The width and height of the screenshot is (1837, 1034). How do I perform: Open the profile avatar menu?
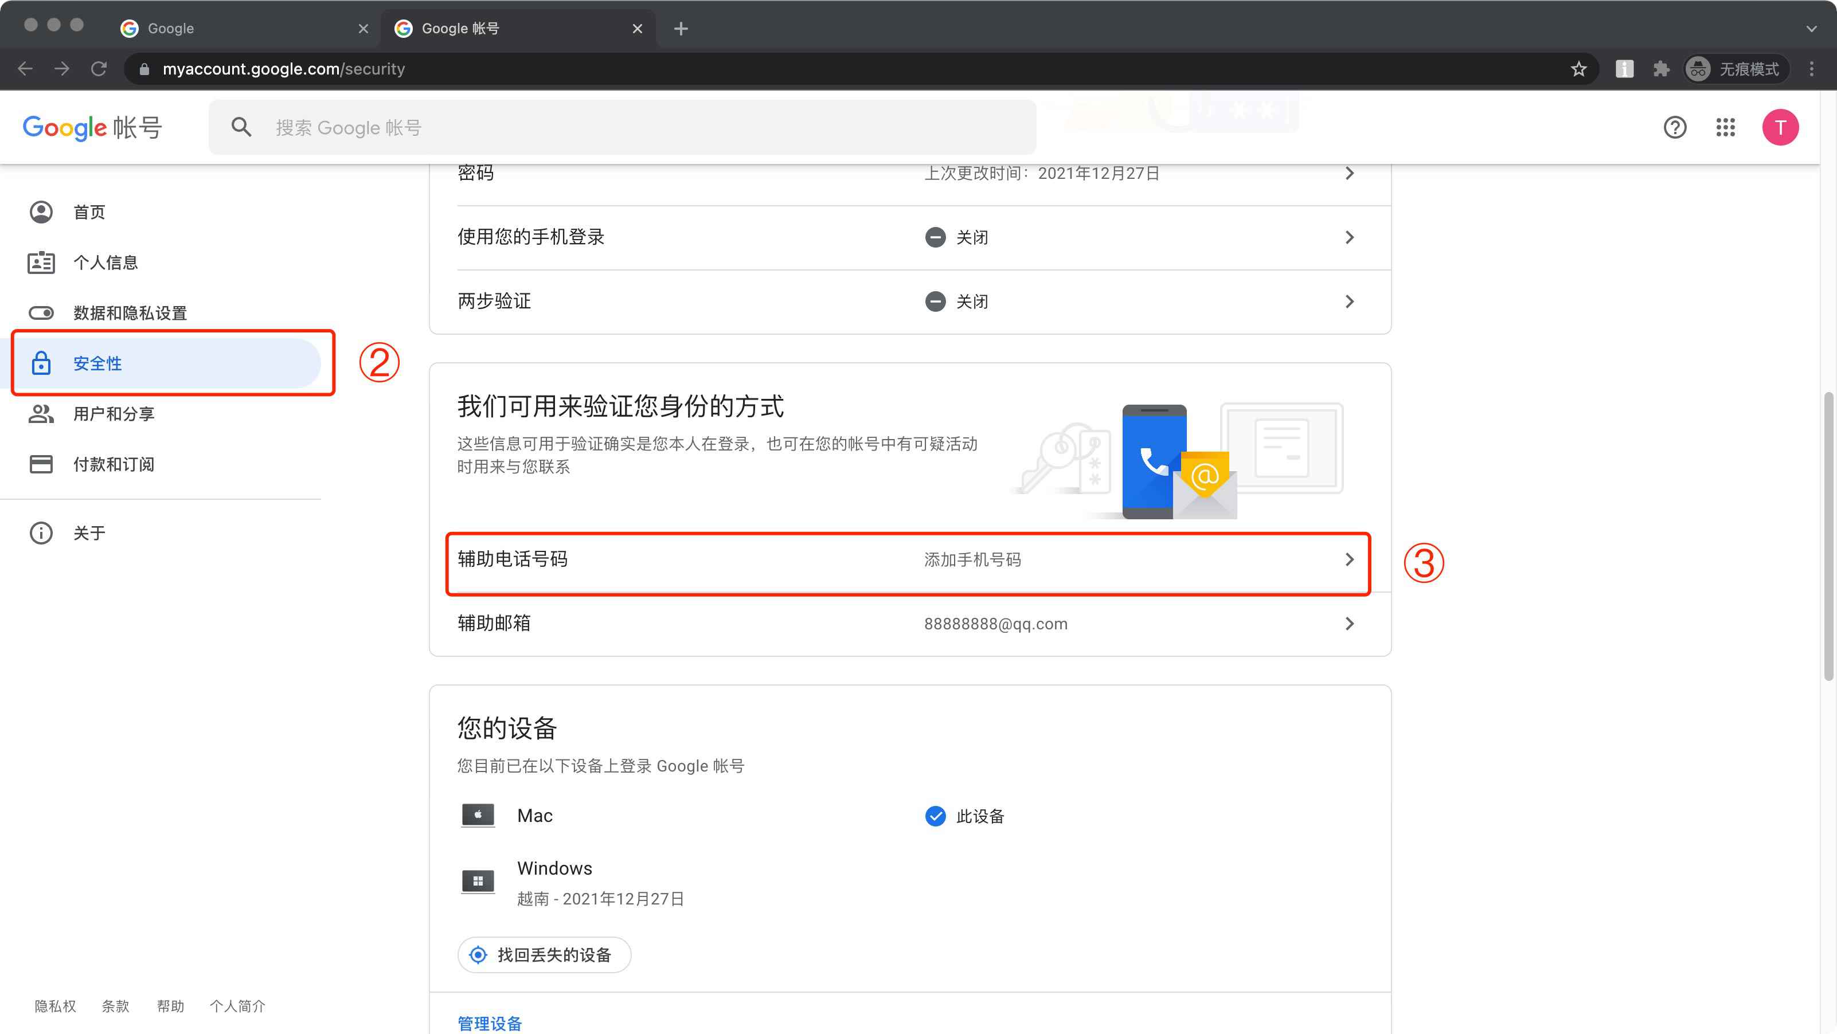(x=1781, y=128)
